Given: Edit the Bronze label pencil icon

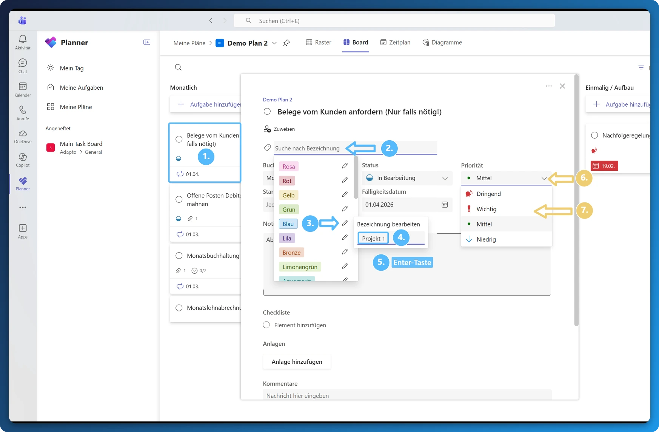Looking at the screenshot, I should point(345,252).
